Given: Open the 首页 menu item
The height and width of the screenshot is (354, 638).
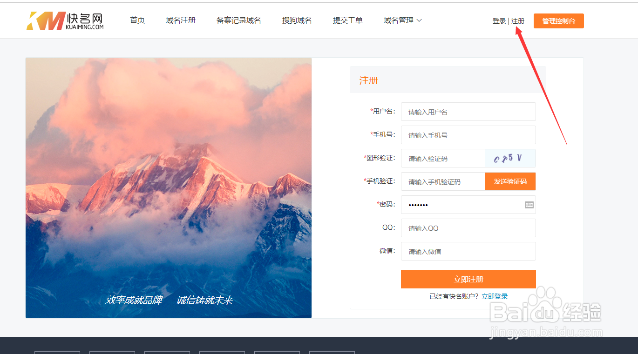Looking at the screenshot, I should (137, 20).
